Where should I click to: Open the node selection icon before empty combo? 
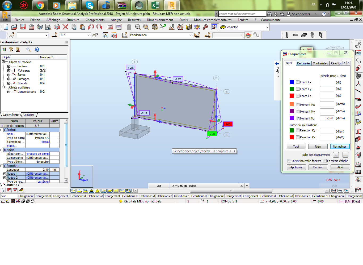tap(12, 35)
